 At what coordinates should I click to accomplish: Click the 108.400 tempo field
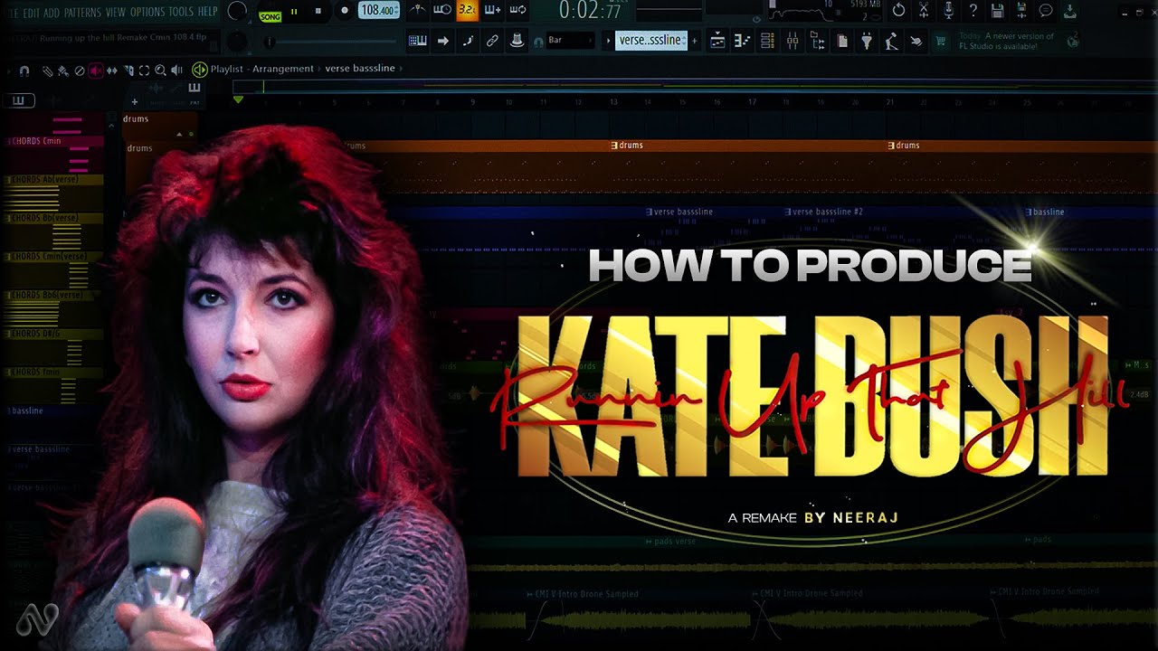click(379, 11)
